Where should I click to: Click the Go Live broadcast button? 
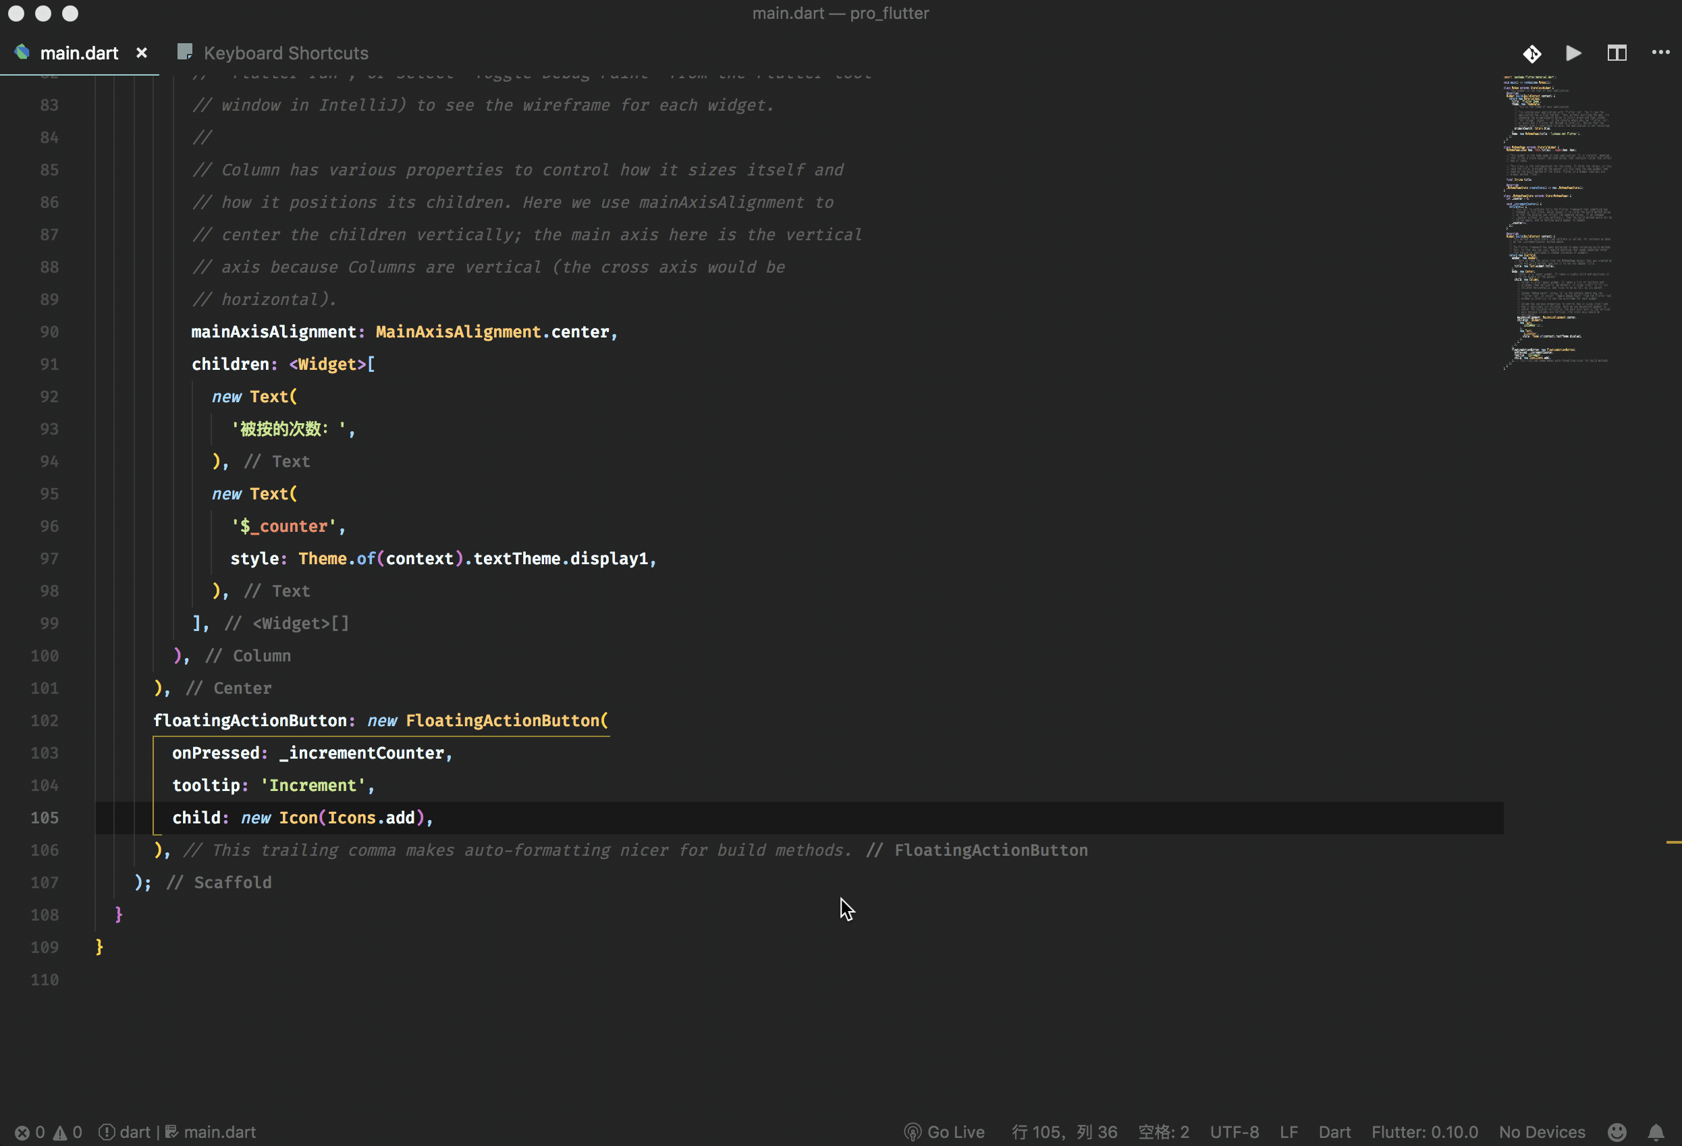click(x=944, y=1133)
